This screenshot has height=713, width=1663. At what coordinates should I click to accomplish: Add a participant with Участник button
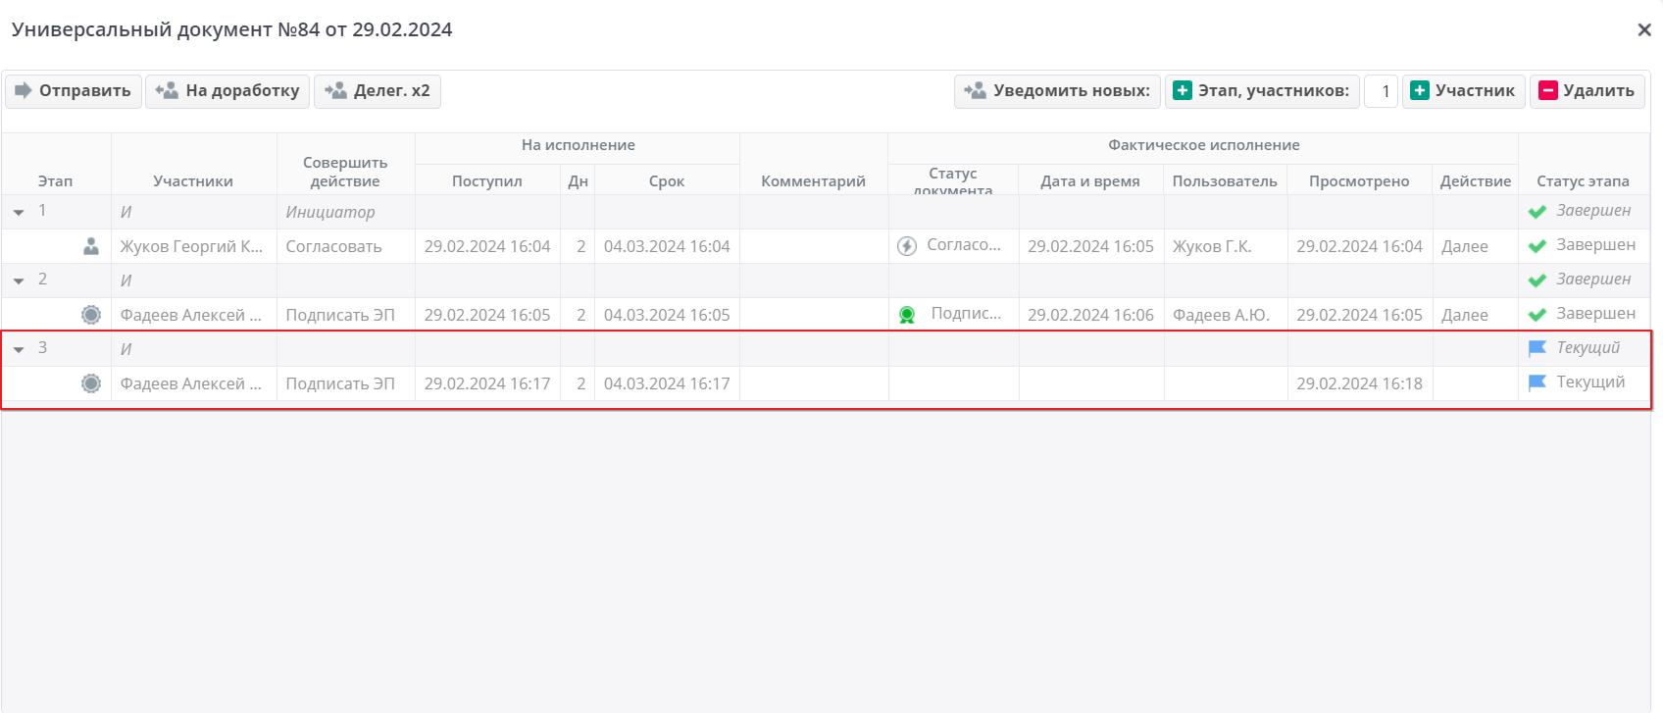[x=1464, y=91]
